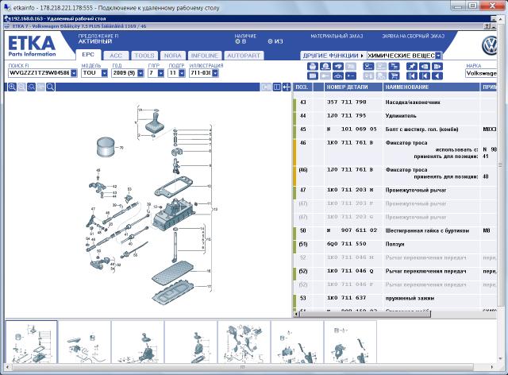Switch to the NORA tab
Viewport: 508px width, 375px height.
coord(173,56)
